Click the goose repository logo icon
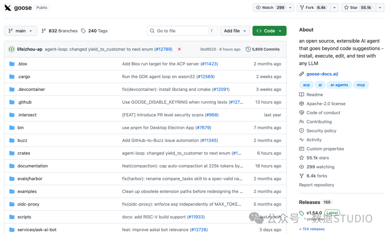Screen dimensions: 385x234 pyautogui.click(x=8, y=7)
